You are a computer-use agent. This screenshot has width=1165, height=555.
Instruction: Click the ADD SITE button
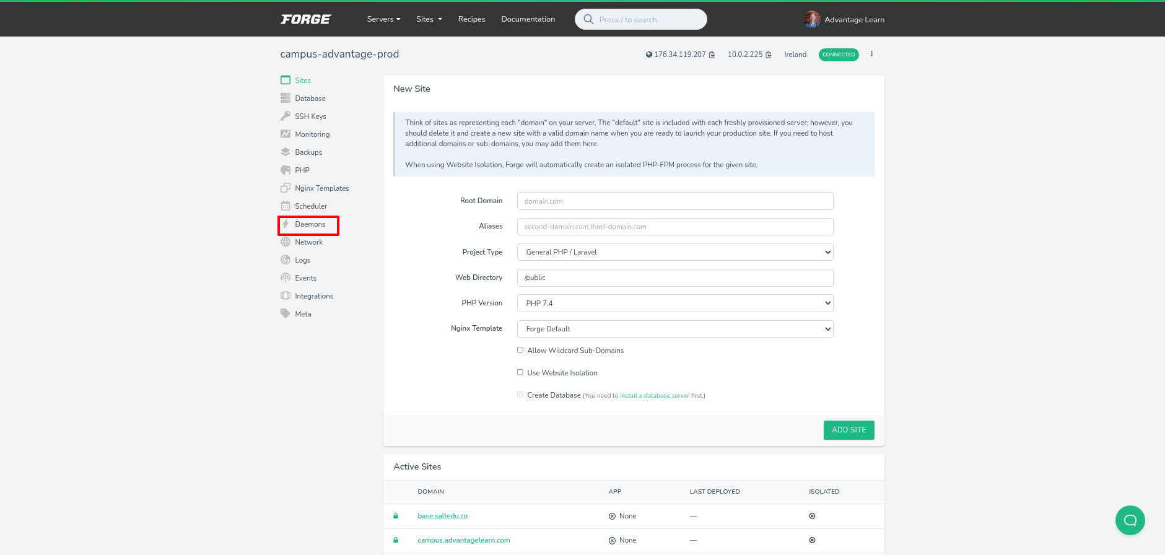click(849, 430)
